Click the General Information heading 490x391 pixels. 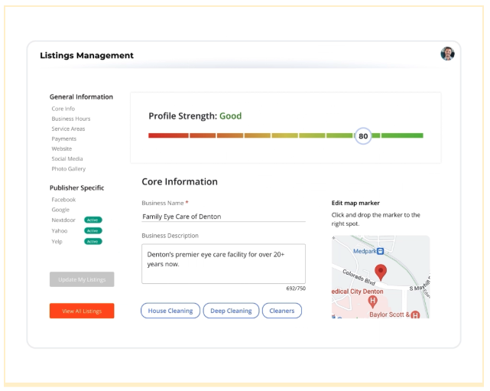pos(81,97)
